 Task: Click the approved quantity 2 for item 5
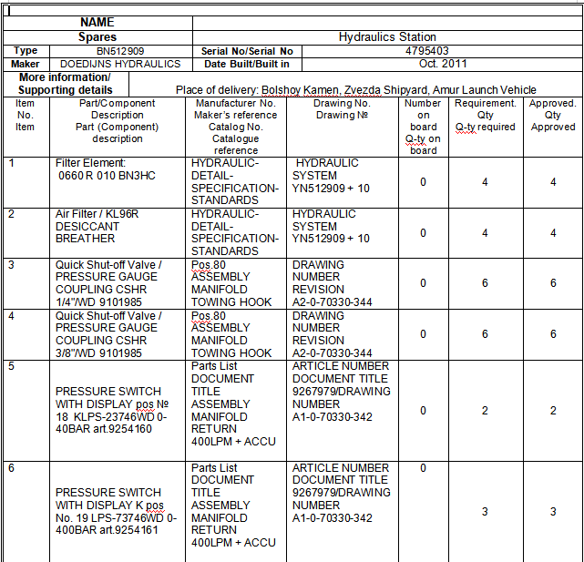pyautogui.click(x=553, y=411)
